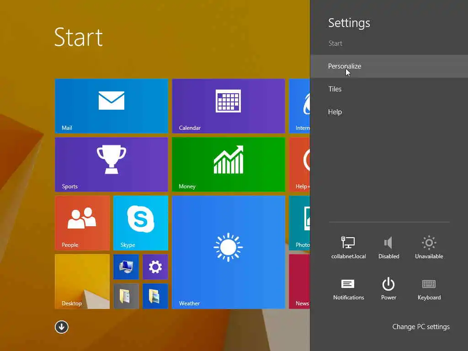Click the Unavailable brightness icon
Screen dimensions: 468x351
429,247
